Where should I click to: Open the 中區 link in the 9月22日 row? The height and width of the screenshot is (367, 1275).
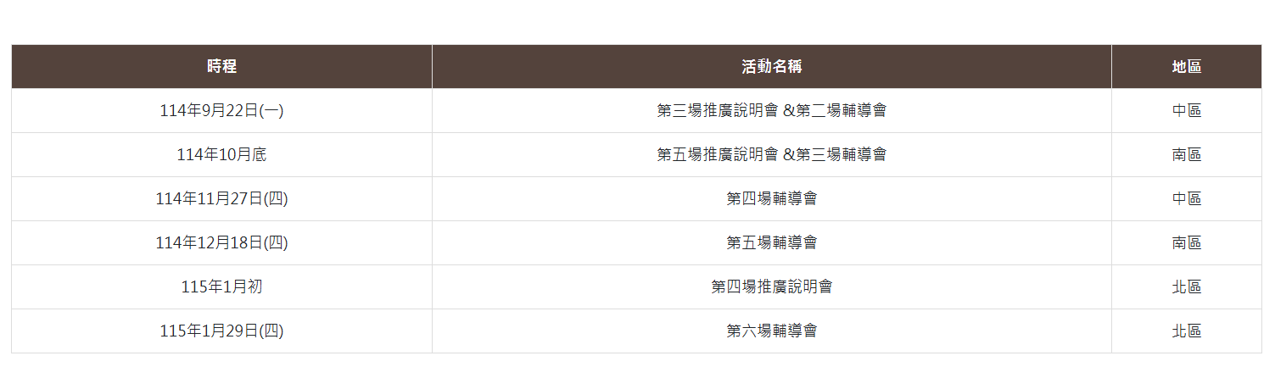(1186, 110)
